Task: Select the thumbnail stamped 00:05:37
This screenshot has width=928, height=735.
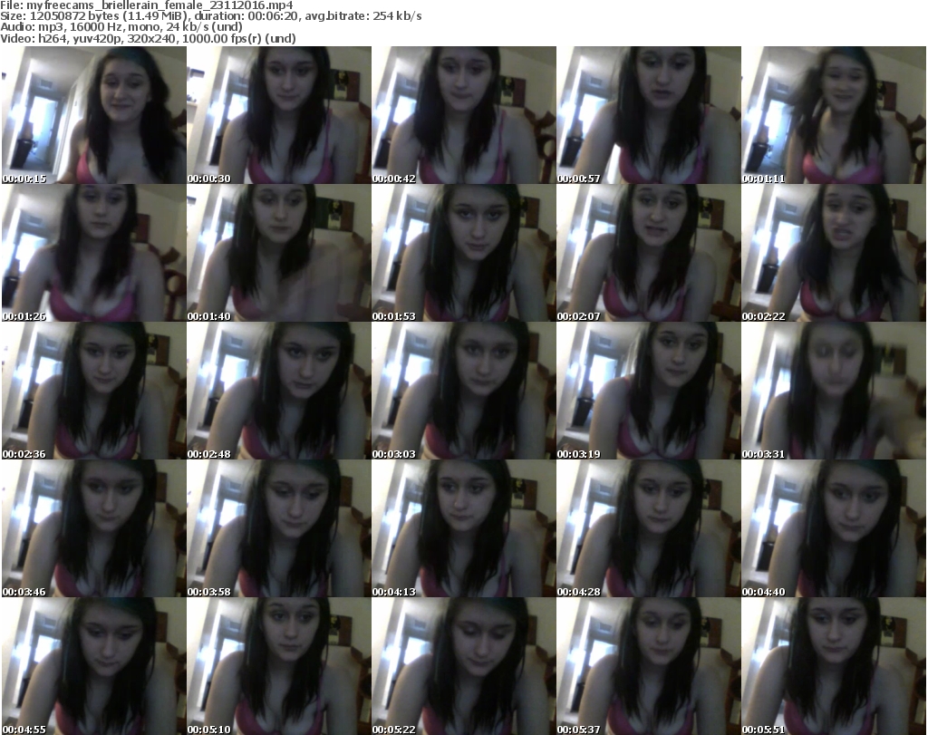Action: [649, 666]
